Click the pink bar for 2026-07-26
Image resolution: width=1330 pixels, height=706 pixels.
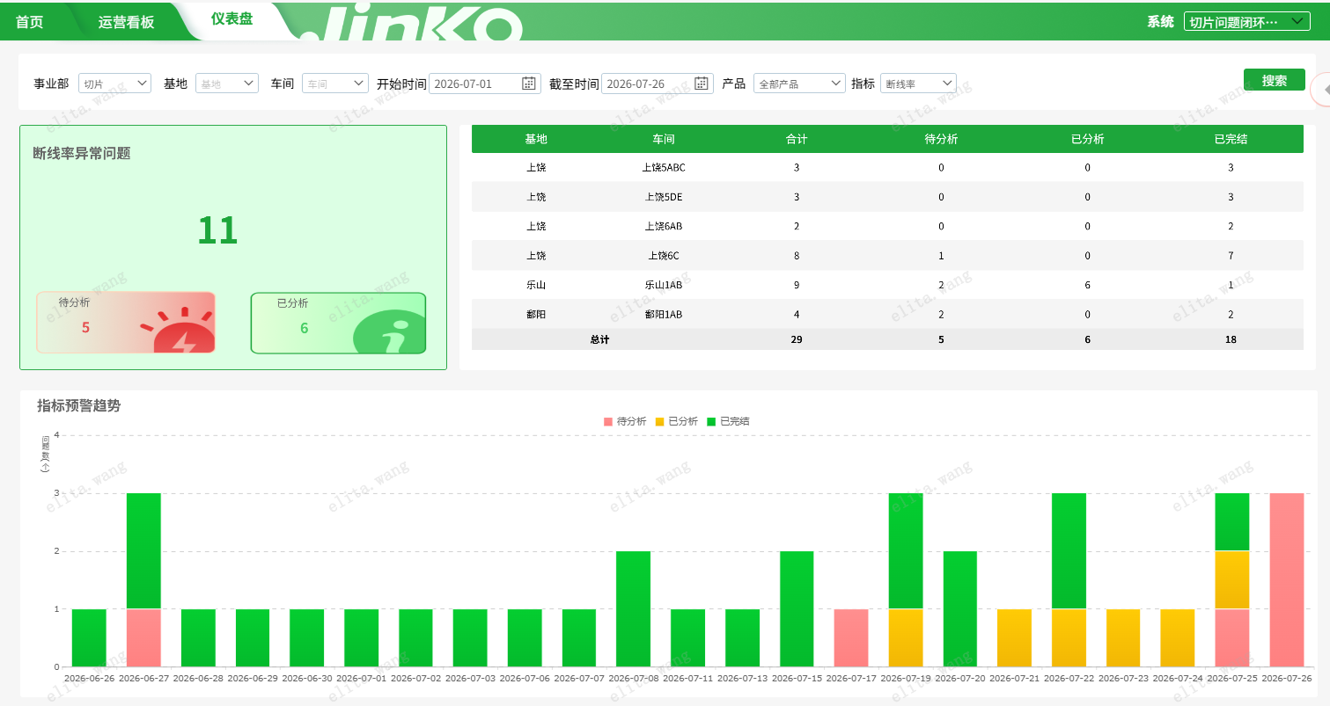[x=1286, y=579]
